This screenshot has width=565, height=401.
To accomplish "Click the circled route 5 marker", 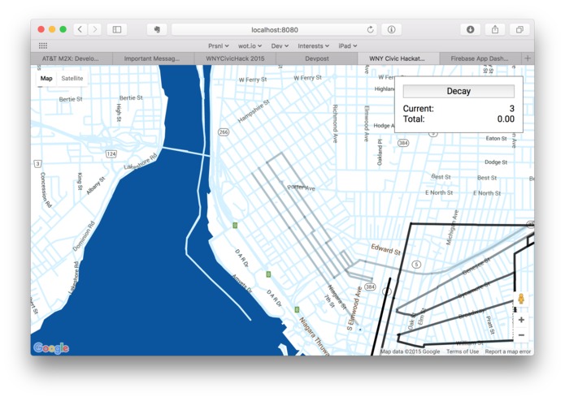I will 416,265.
